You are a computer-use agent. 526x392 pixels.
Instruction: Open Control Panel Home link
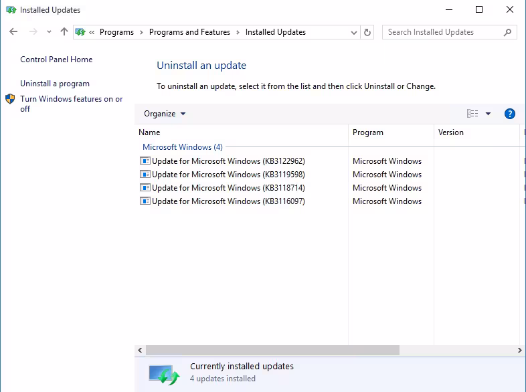click(56, 60)
